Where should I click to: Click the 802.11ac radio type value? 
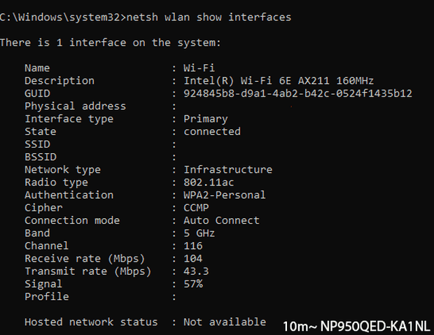pos(209,182)
